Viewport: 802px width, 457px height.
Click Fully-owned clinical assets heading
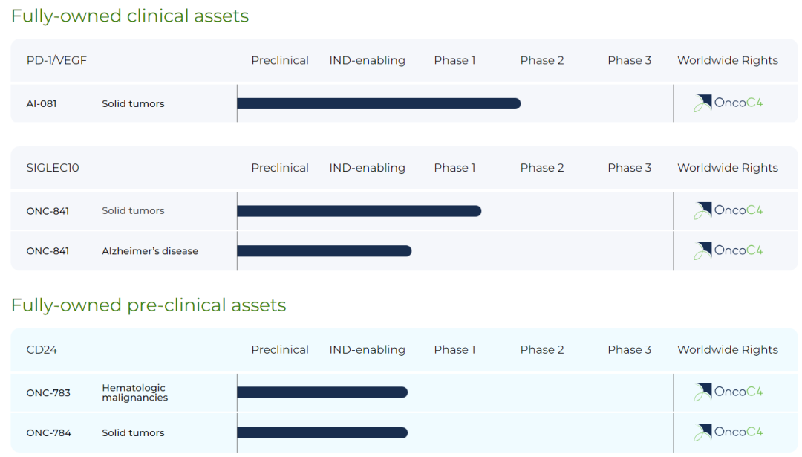(130, 16)
